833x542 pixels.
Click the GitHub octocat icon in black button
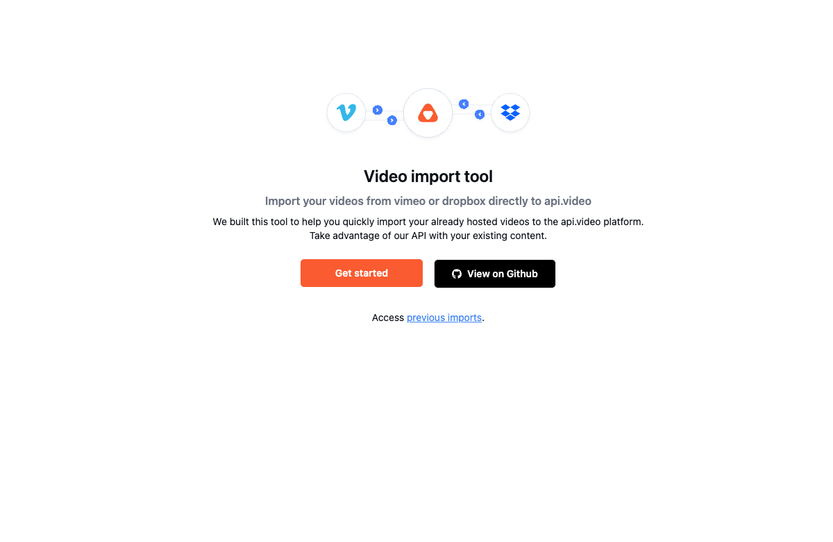[457, 274]
